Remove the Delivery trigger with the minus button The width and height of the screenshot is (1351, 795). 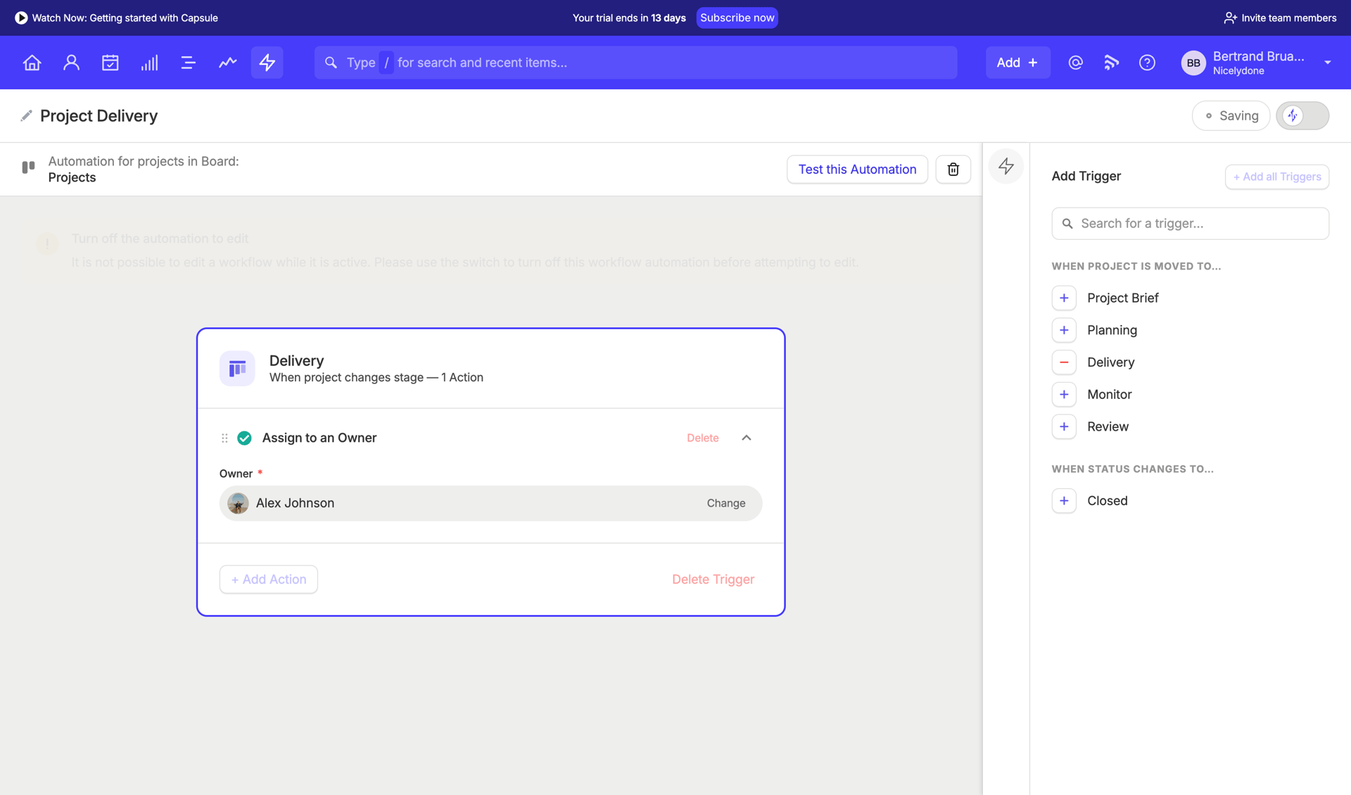(1063, 362)
